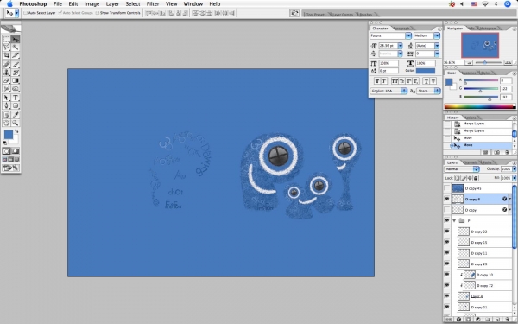This screenshot has width=518, height=324.
Task: Toggle Lock All in Layers panel
Action: pyautogui.click(x=476, y=178)
